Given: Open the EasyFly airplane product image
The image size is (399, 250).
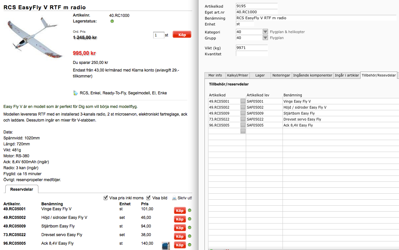Looking at the screenshot, I should click(x=35, y=37).
